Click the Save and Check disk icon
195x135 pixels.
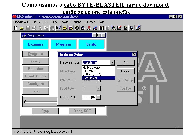coord(119,28)
